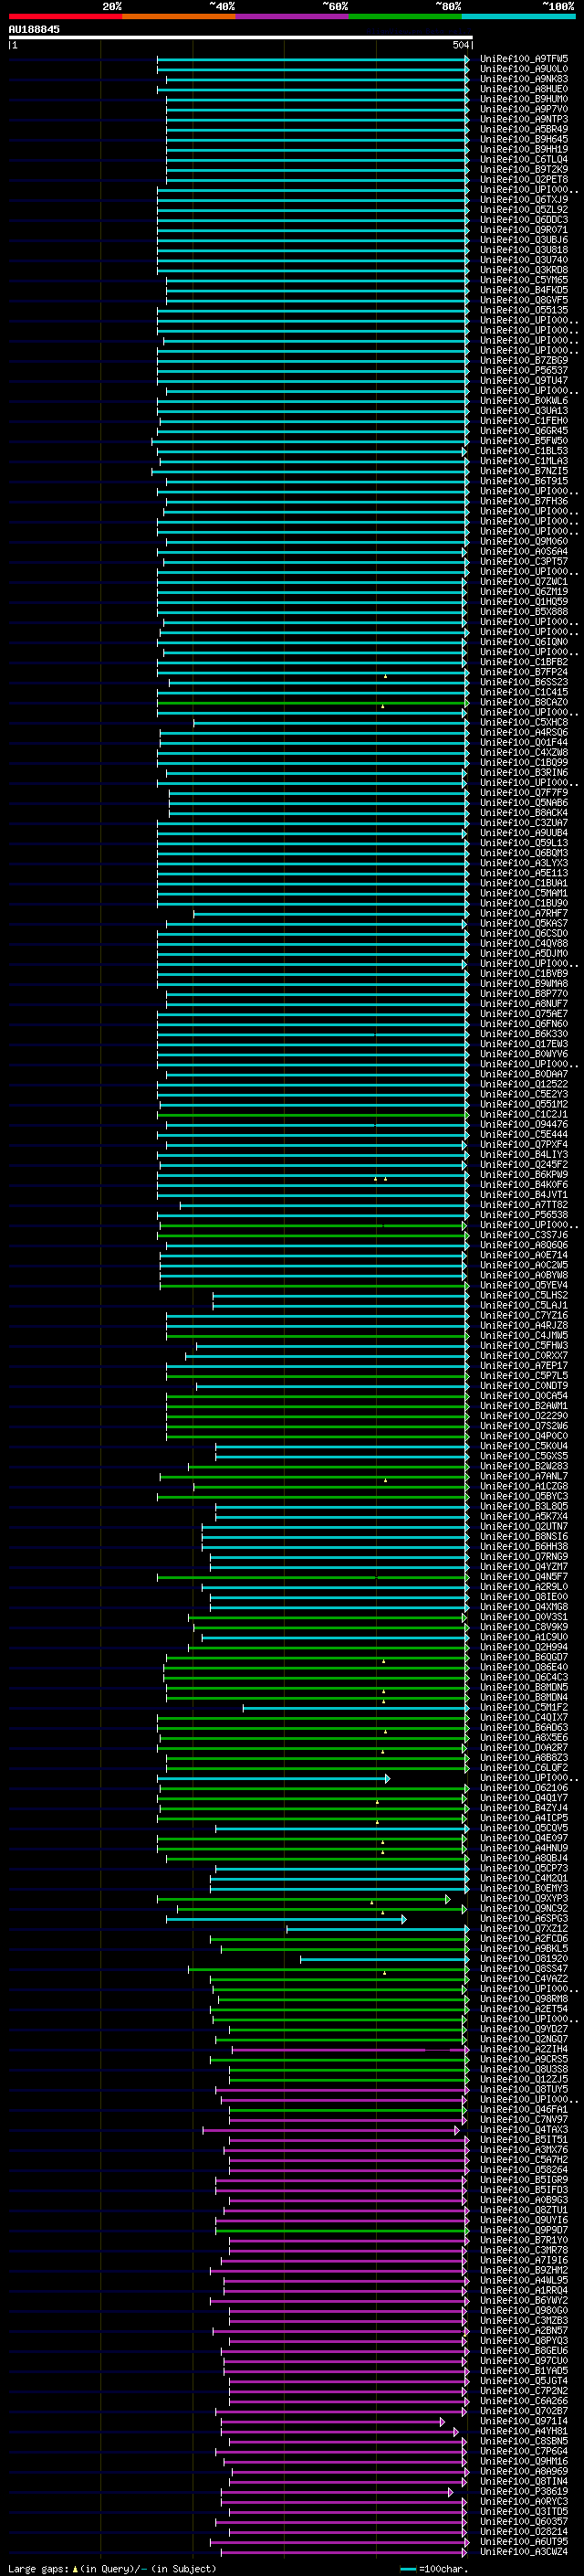Select label UniRef100_Q3KRD8
The width and height of the screenshot is (584, 2576).
tap(524, 270)
